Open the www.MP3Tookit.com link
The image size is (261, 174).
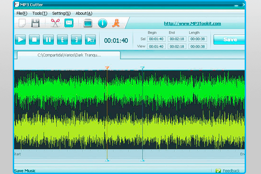point(192,24)
